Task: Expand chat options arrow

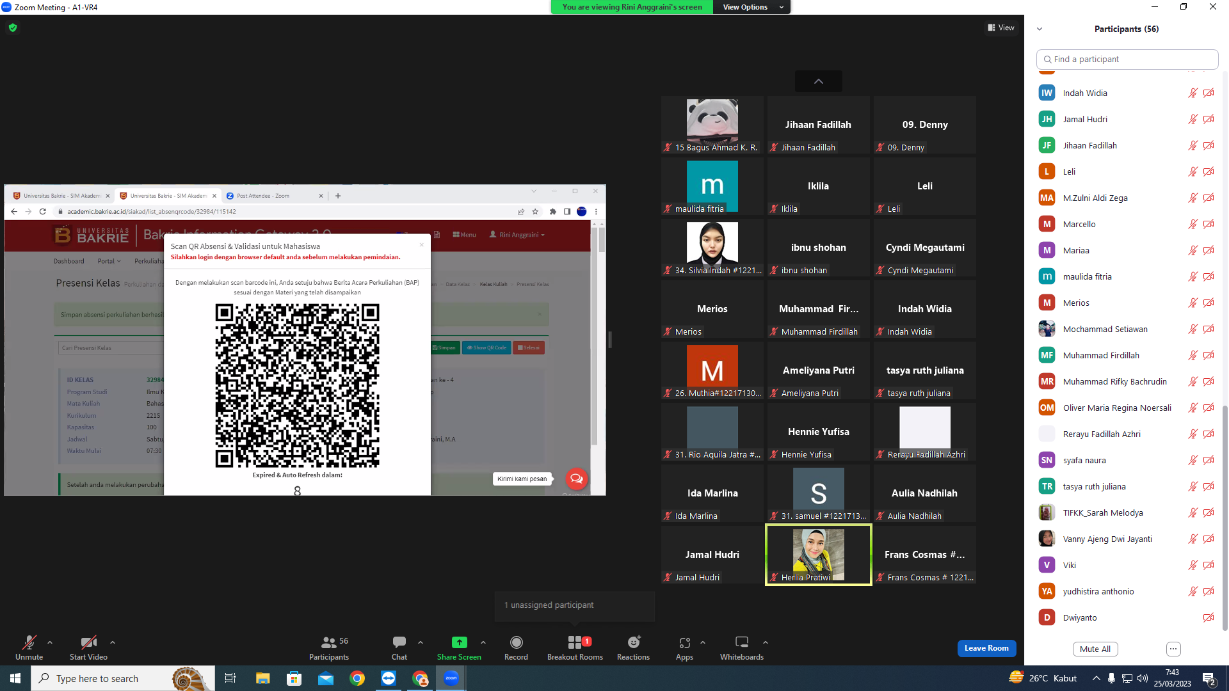Action: point(421,642)
